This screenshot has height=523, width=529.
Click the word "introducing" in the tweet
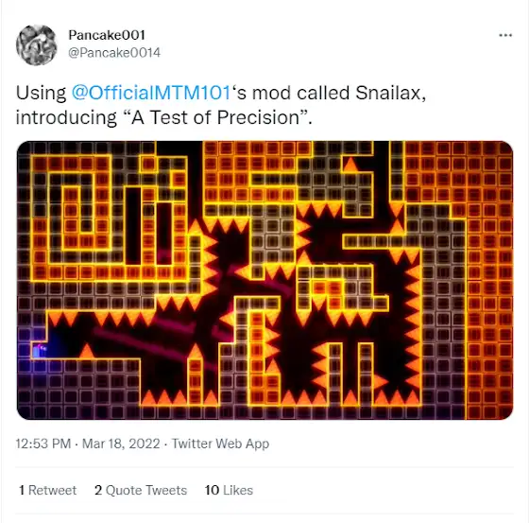click(x=66, y=117)
